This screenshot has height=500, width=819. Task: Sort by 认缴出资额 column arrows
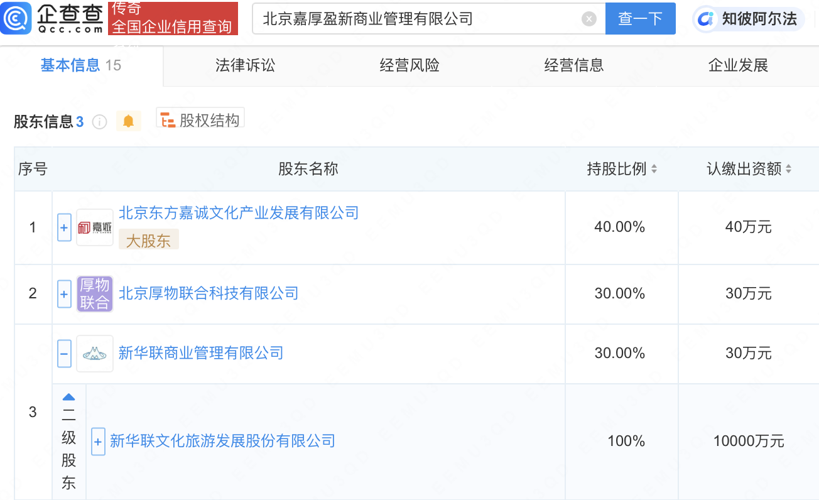[x=788, y=169]
